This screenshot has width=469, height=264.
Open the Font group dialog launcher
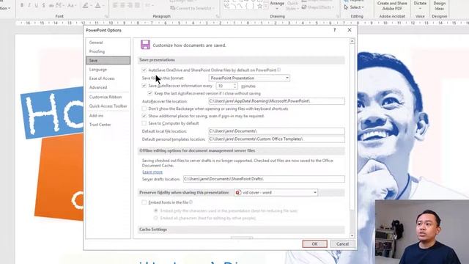click(106, 16)
